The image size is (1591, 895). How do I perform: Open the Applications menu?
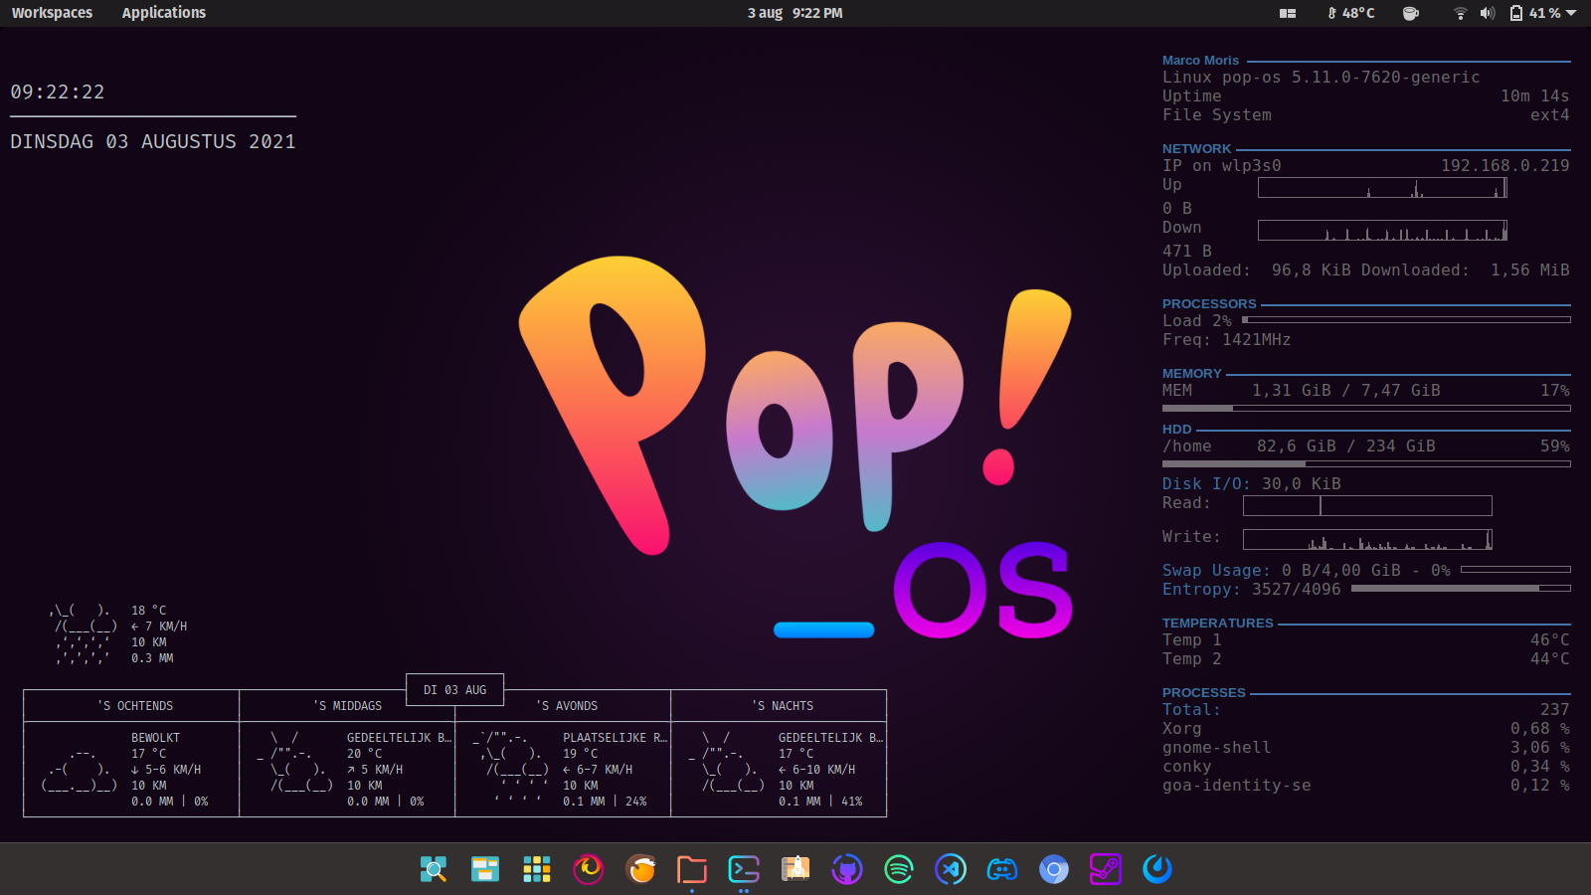click(164, 13)
